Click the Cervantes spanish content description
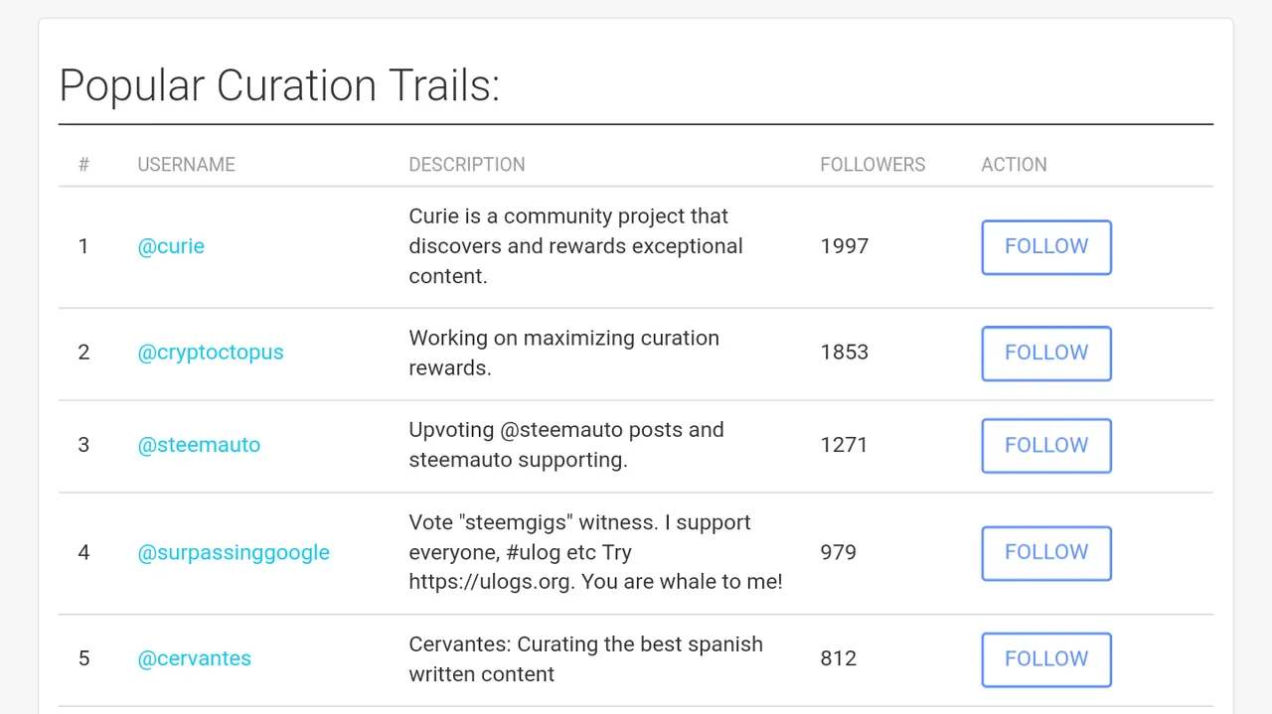Image resolution: width=1272 pixels, height=714 pixels. coord(586,658)
